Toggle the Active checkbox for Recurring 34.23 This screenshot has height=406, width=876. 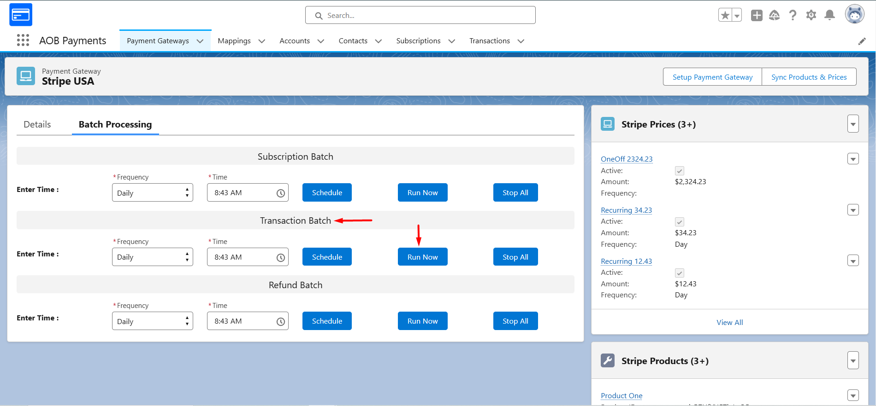pos(680,222)
